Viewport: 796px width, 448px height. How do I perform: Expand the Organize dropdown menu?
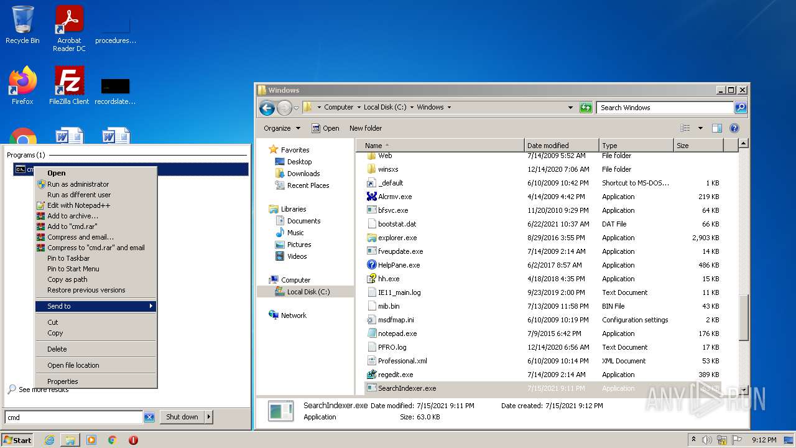point(282,128)
